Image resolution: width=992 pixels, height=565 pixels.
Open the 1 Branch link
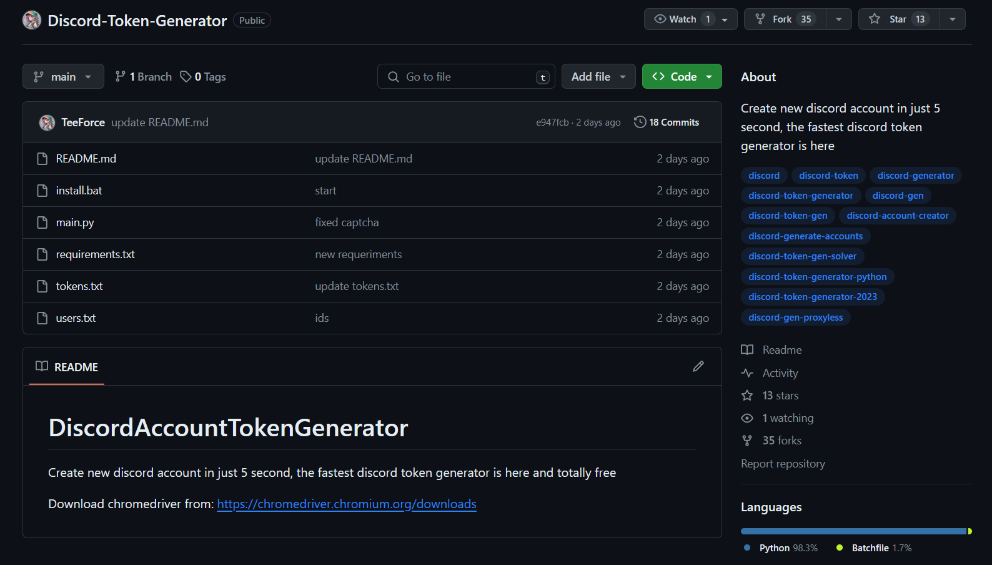pyautogui.click(x=144, y=76)
